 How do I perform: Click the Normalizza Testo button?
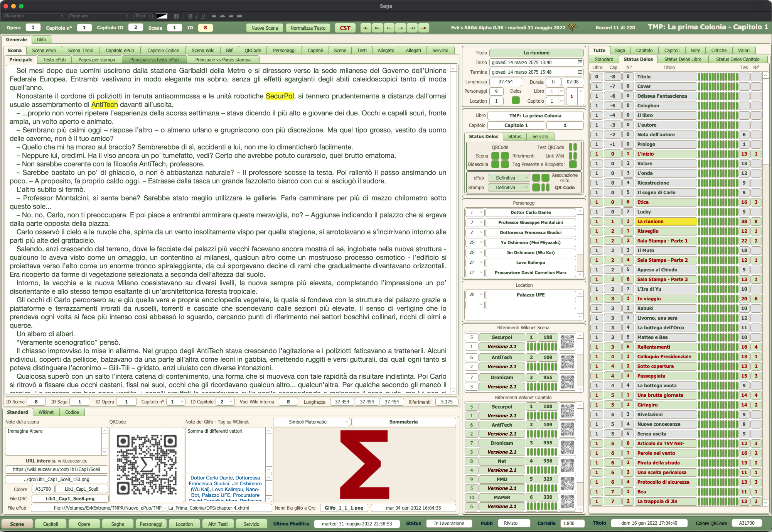coord(308,28)
